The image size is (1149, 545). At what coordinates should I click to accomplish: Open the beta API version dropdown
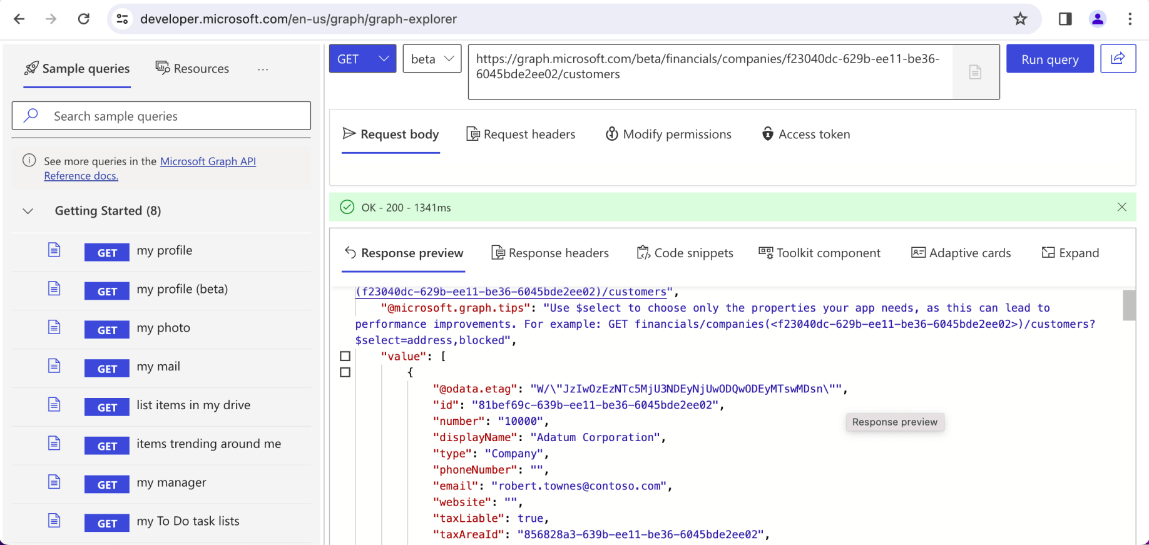(x=432, y=59)
